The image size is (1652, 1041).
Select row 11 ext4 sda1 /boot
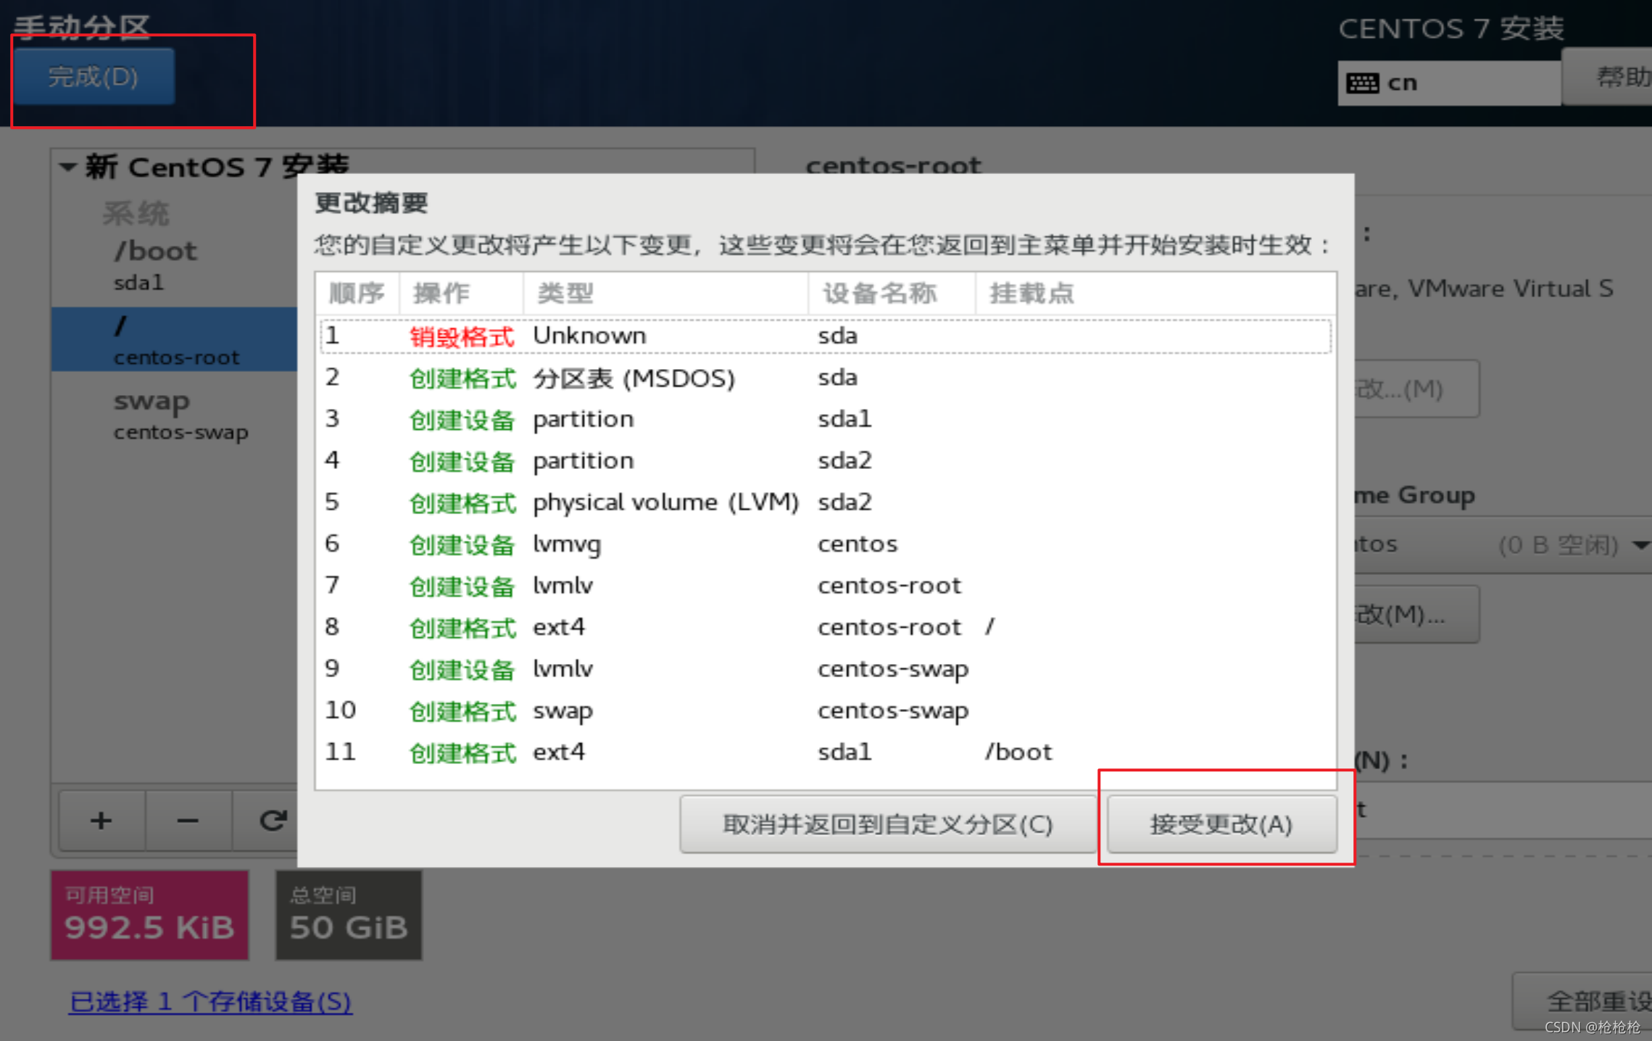coord(826,752)
